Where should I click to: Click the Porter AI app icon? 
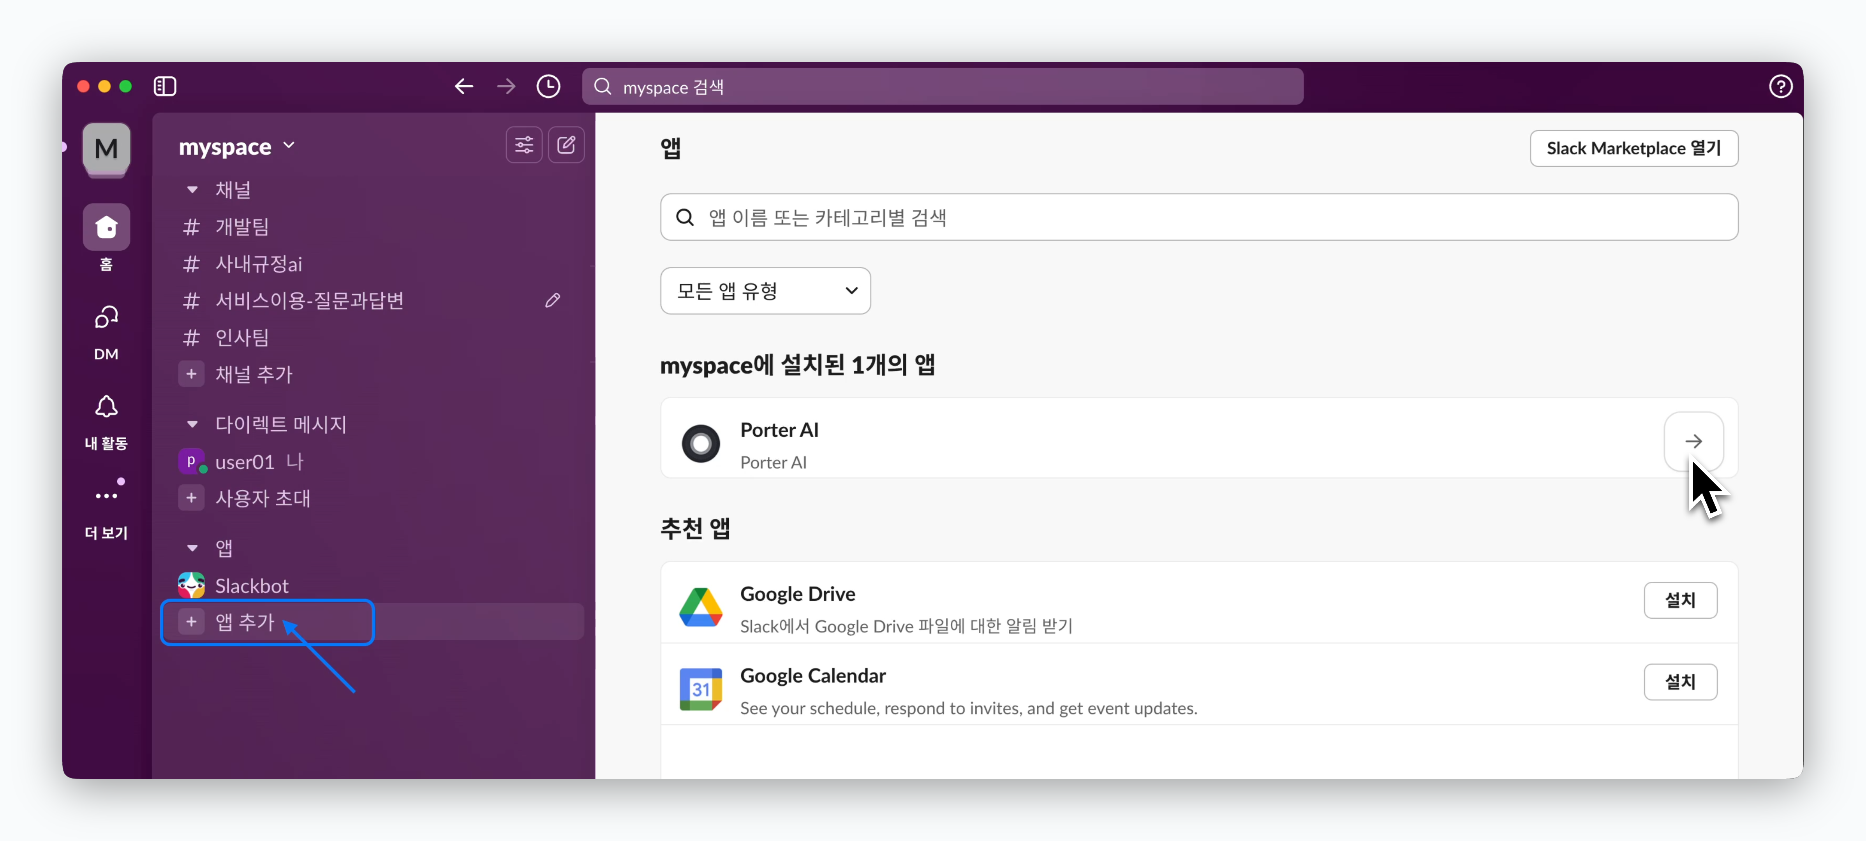pos(700,443)
